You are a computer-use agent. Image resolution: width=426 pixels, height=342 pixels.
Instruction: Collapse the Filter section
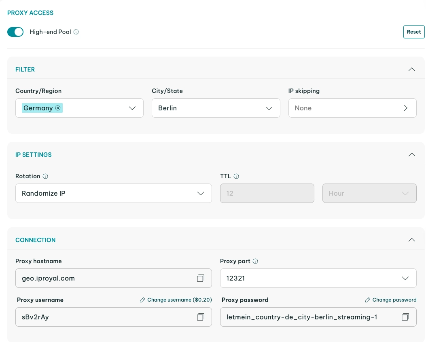[411, 70]
